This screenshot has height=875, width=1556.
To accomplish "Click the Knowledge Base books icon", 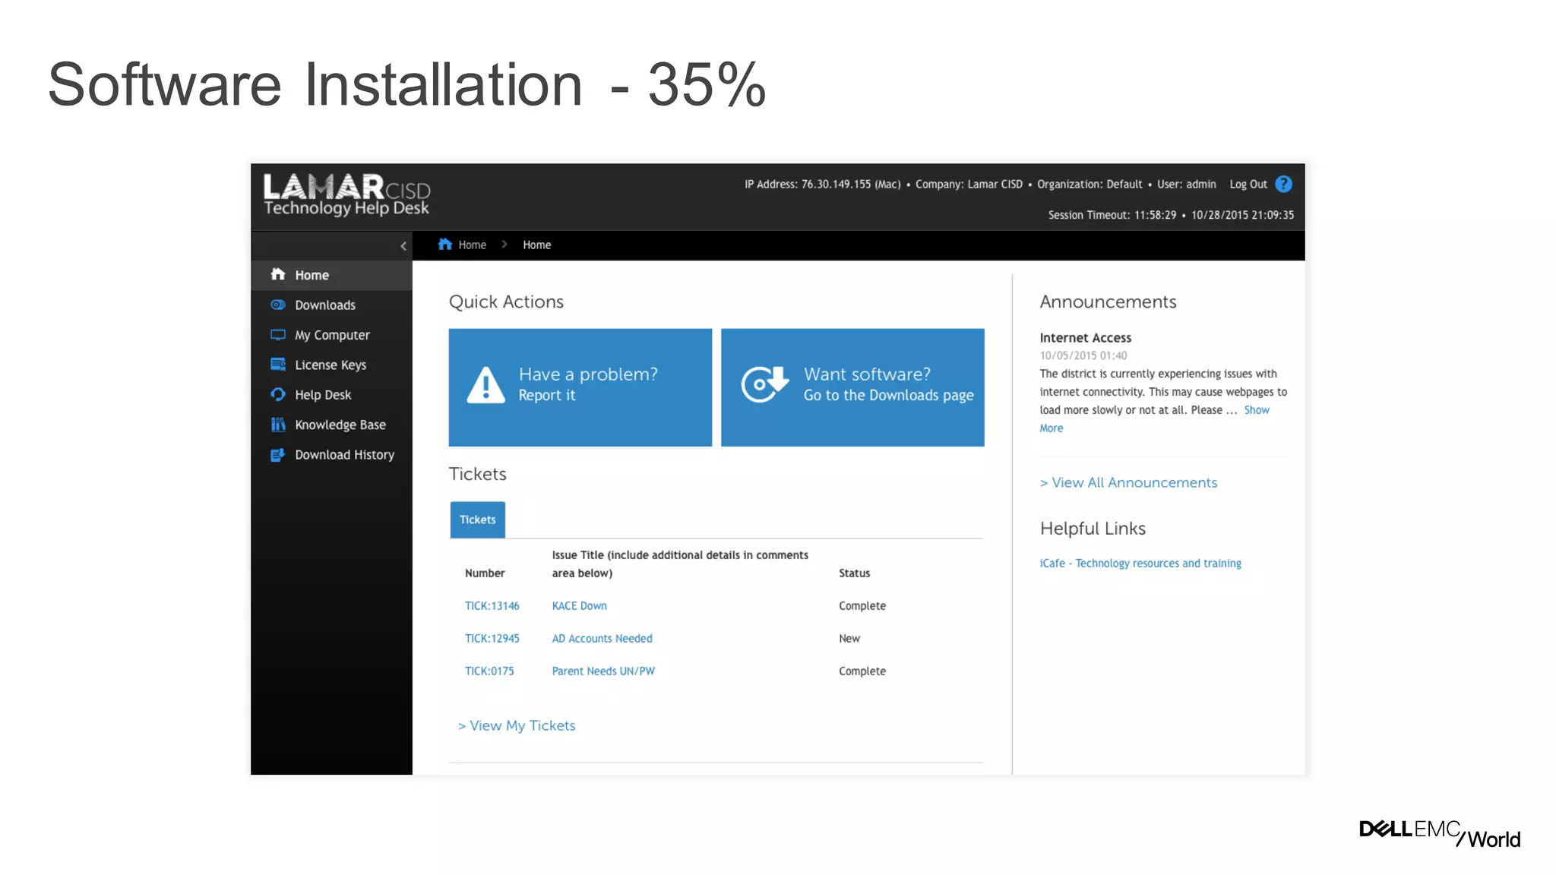I will coord(278,425).
